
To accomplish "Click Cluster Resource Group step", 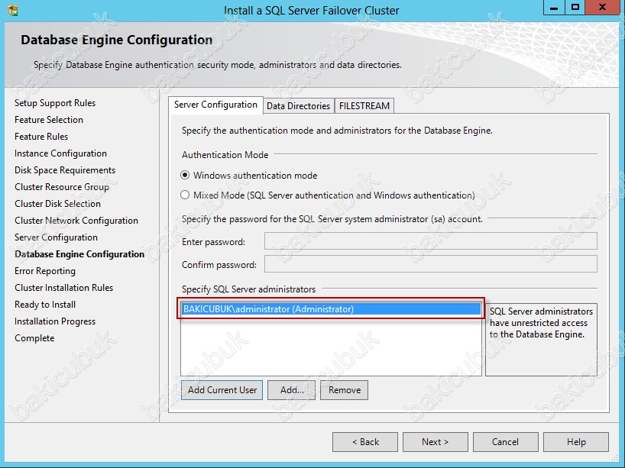I will point(62,187).
